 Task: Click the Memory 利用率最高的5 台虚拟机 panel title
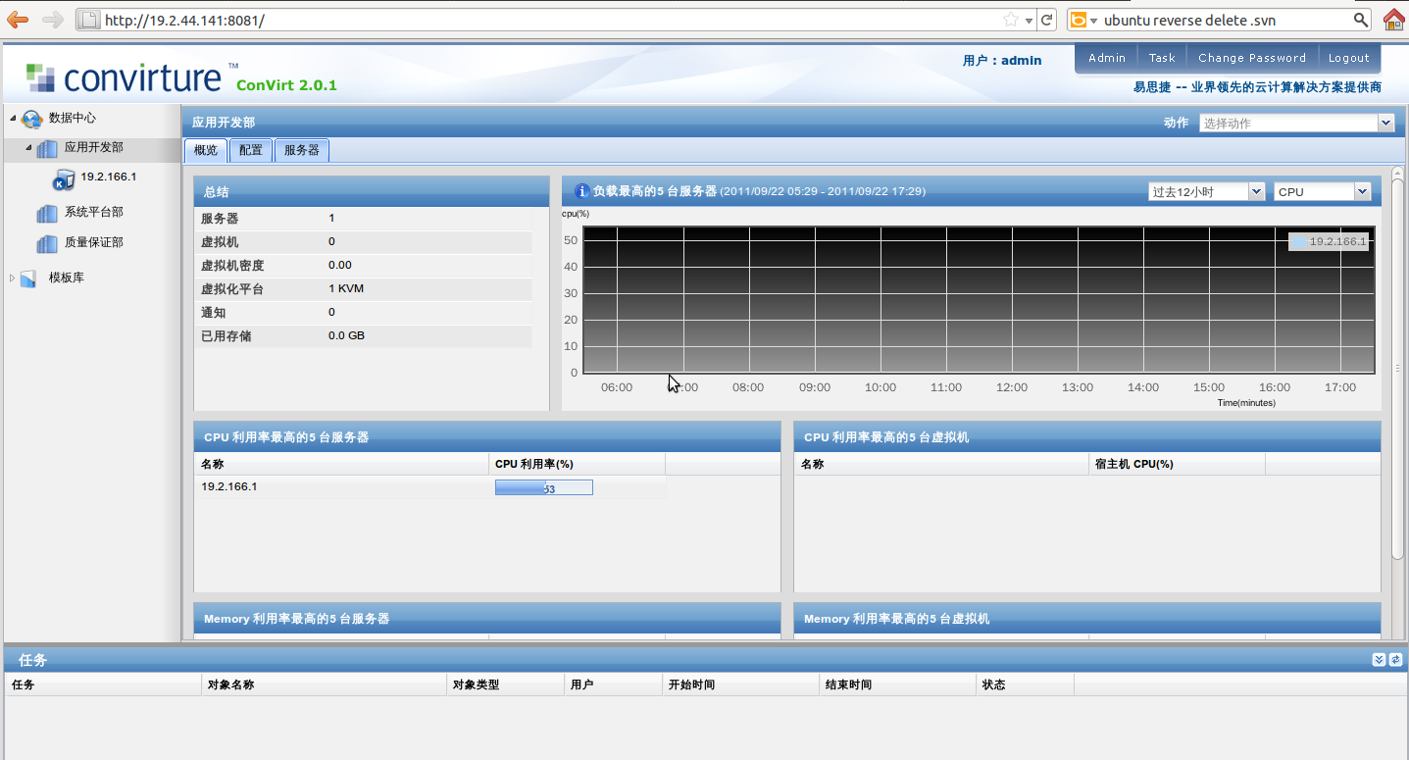pos(896,619)
